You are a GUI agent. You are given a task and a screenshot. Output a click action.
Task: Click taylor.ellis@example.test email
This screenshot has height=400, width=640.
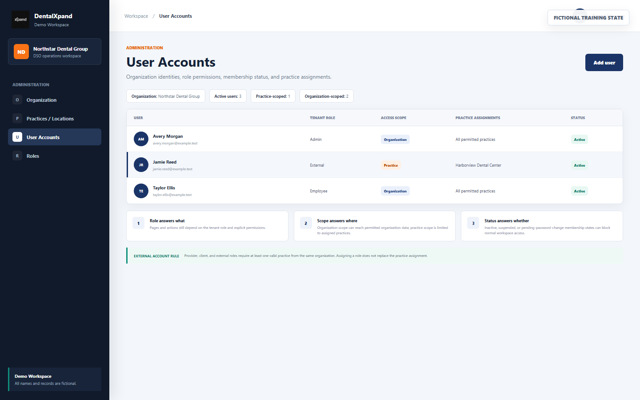point(172,195)
